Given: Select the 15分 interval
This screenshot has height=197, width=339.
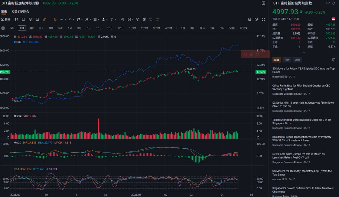Looking at the screenshot, I should [110, 28].
